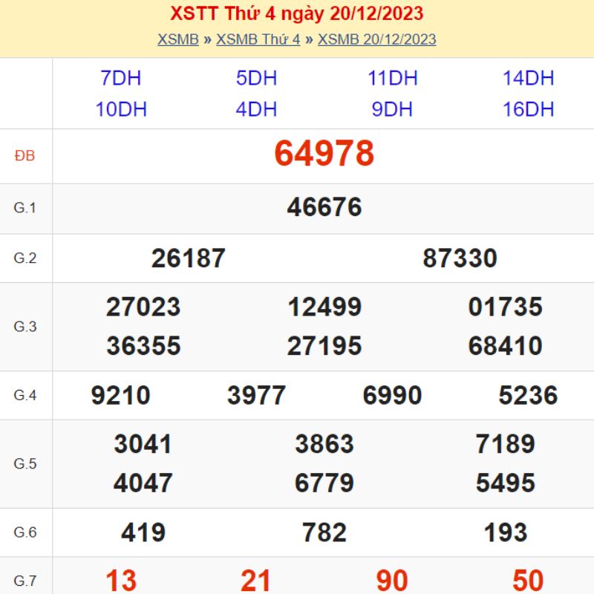Click the G.6 row label
Image resolution: width=594 pixels, height=594 pixels.
click(x=25, y=532)
